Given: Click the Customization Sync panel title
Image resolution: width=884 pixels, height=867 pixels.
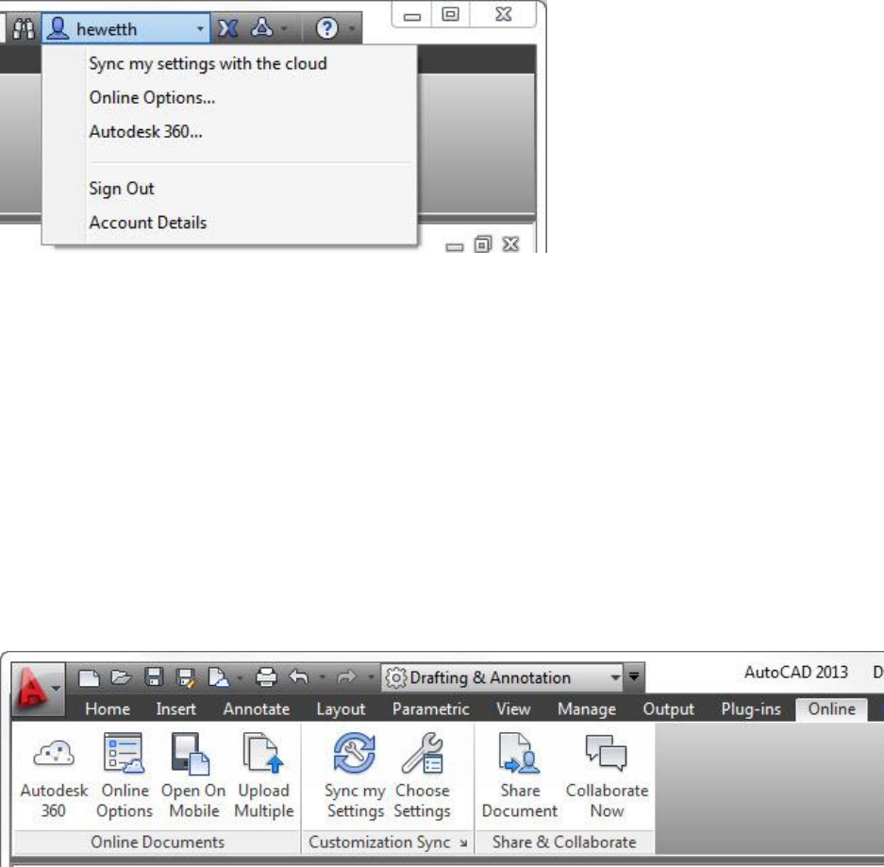Looking at the screenshot, I should point(379,842).
